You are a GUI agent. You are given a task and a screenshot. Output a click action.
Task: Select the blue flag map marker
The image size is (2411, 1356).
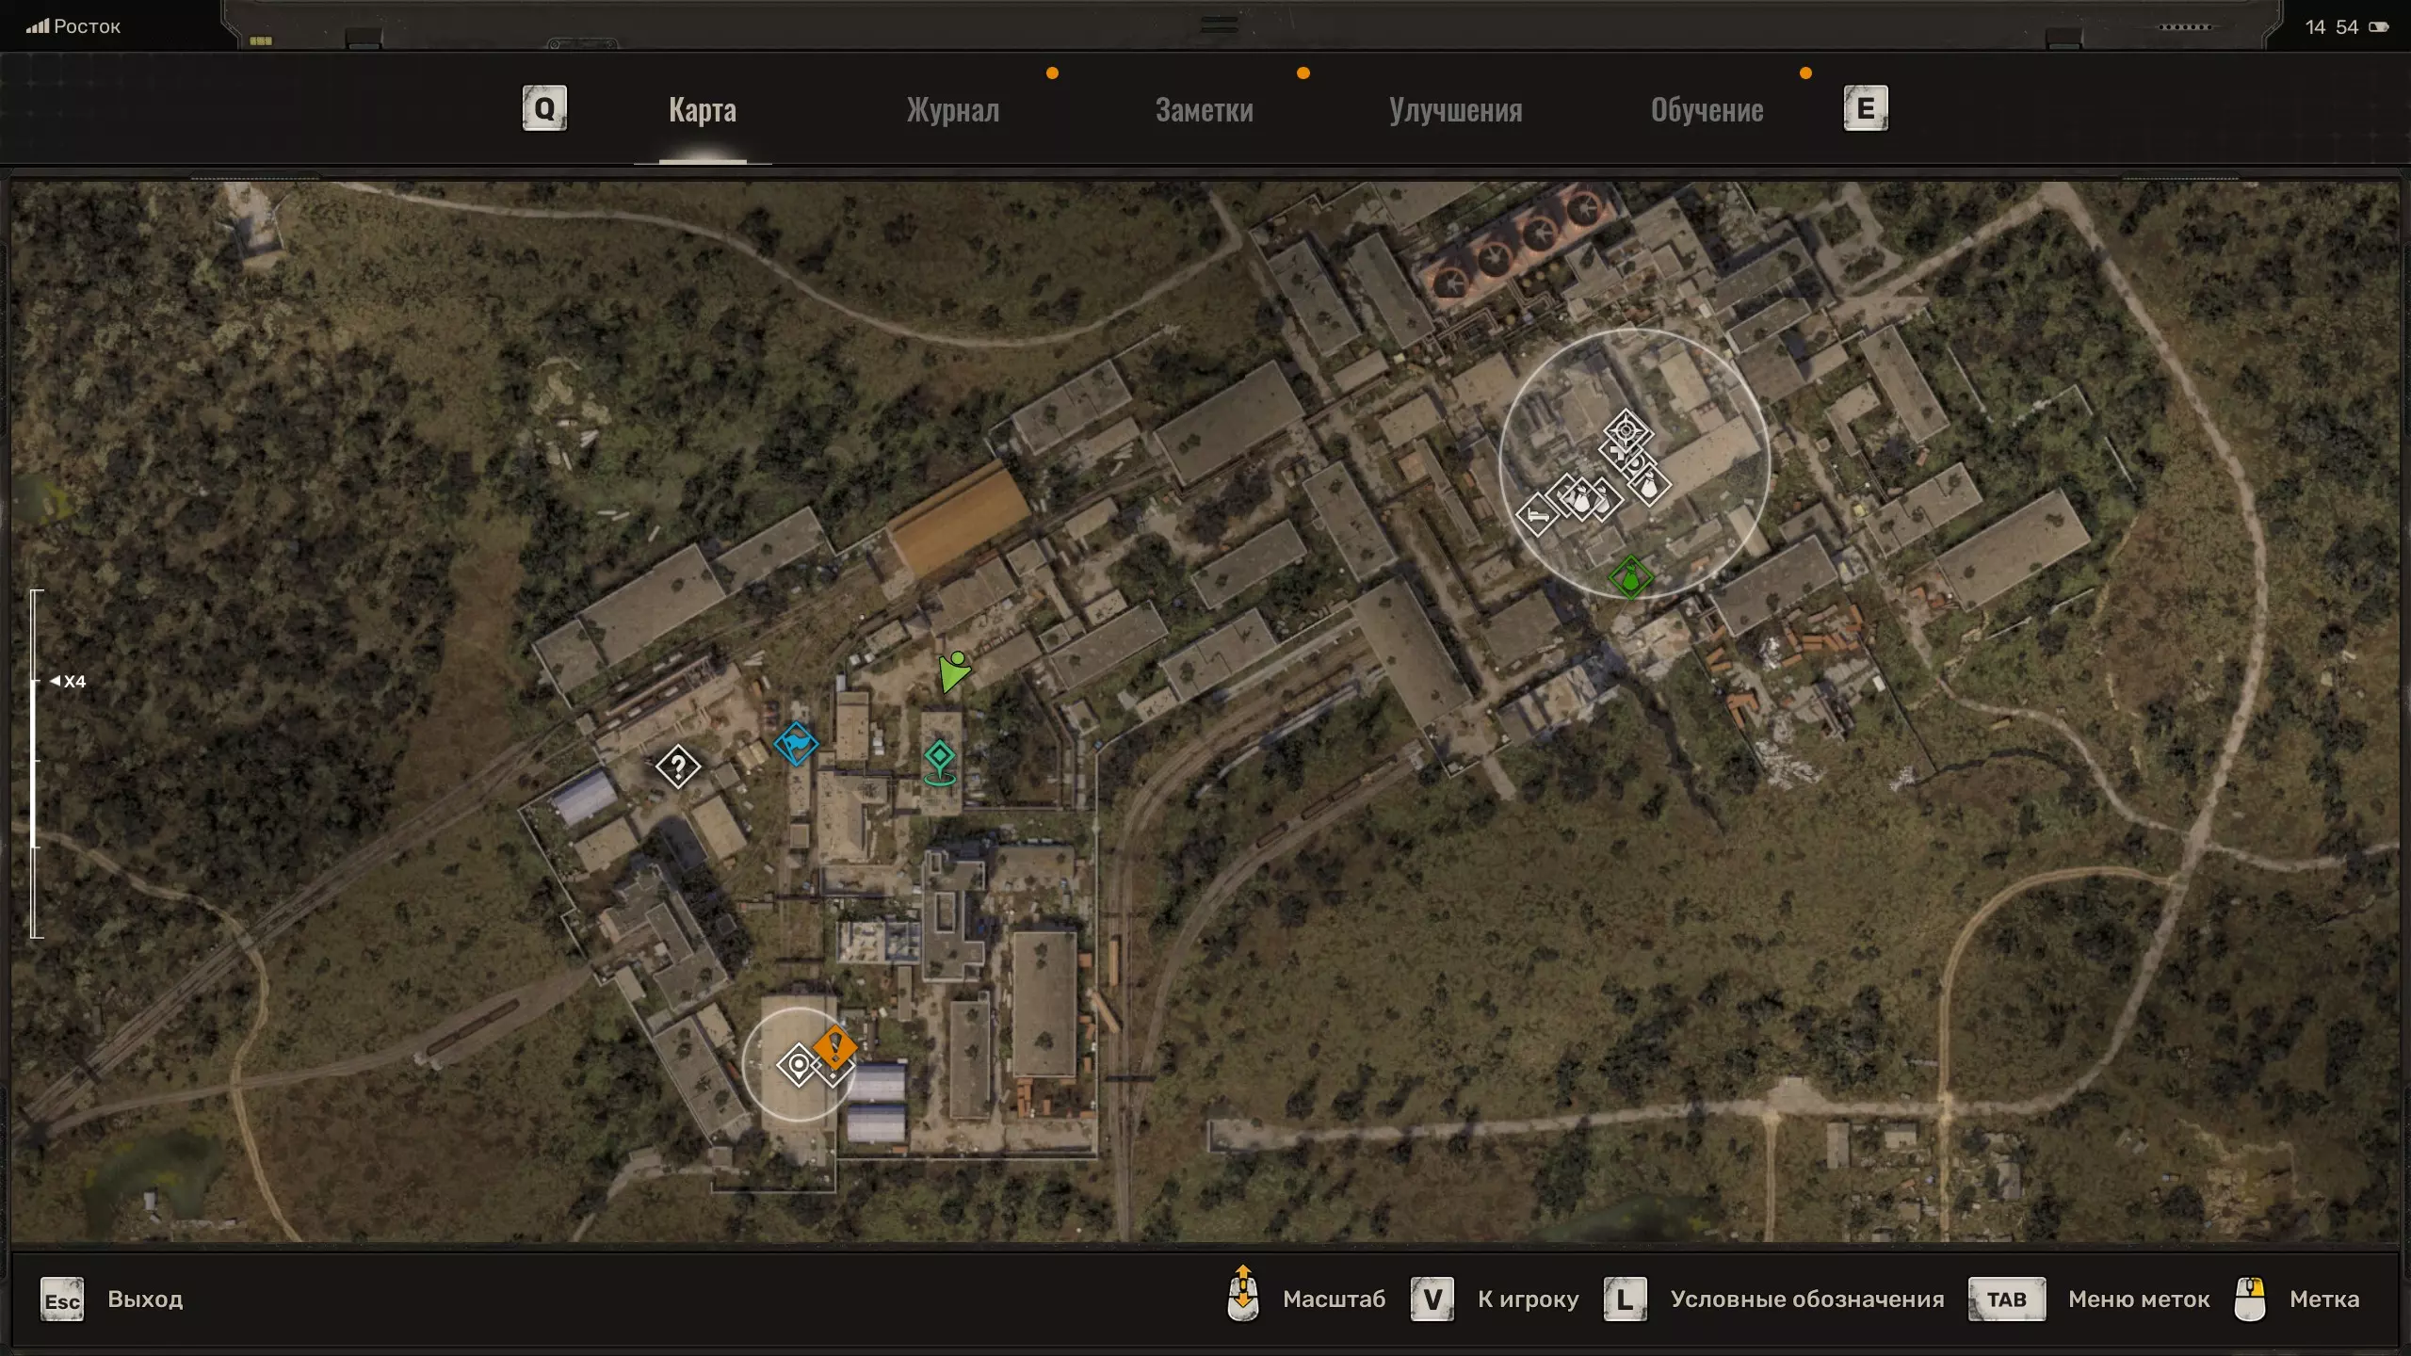pyautogui.click(x=796, y=744)
